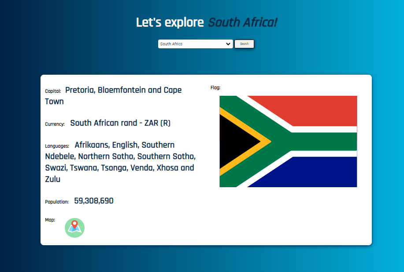Click the dropdown showing South Africa
This screenshot has height=272, width=404.
click(195, 44)
